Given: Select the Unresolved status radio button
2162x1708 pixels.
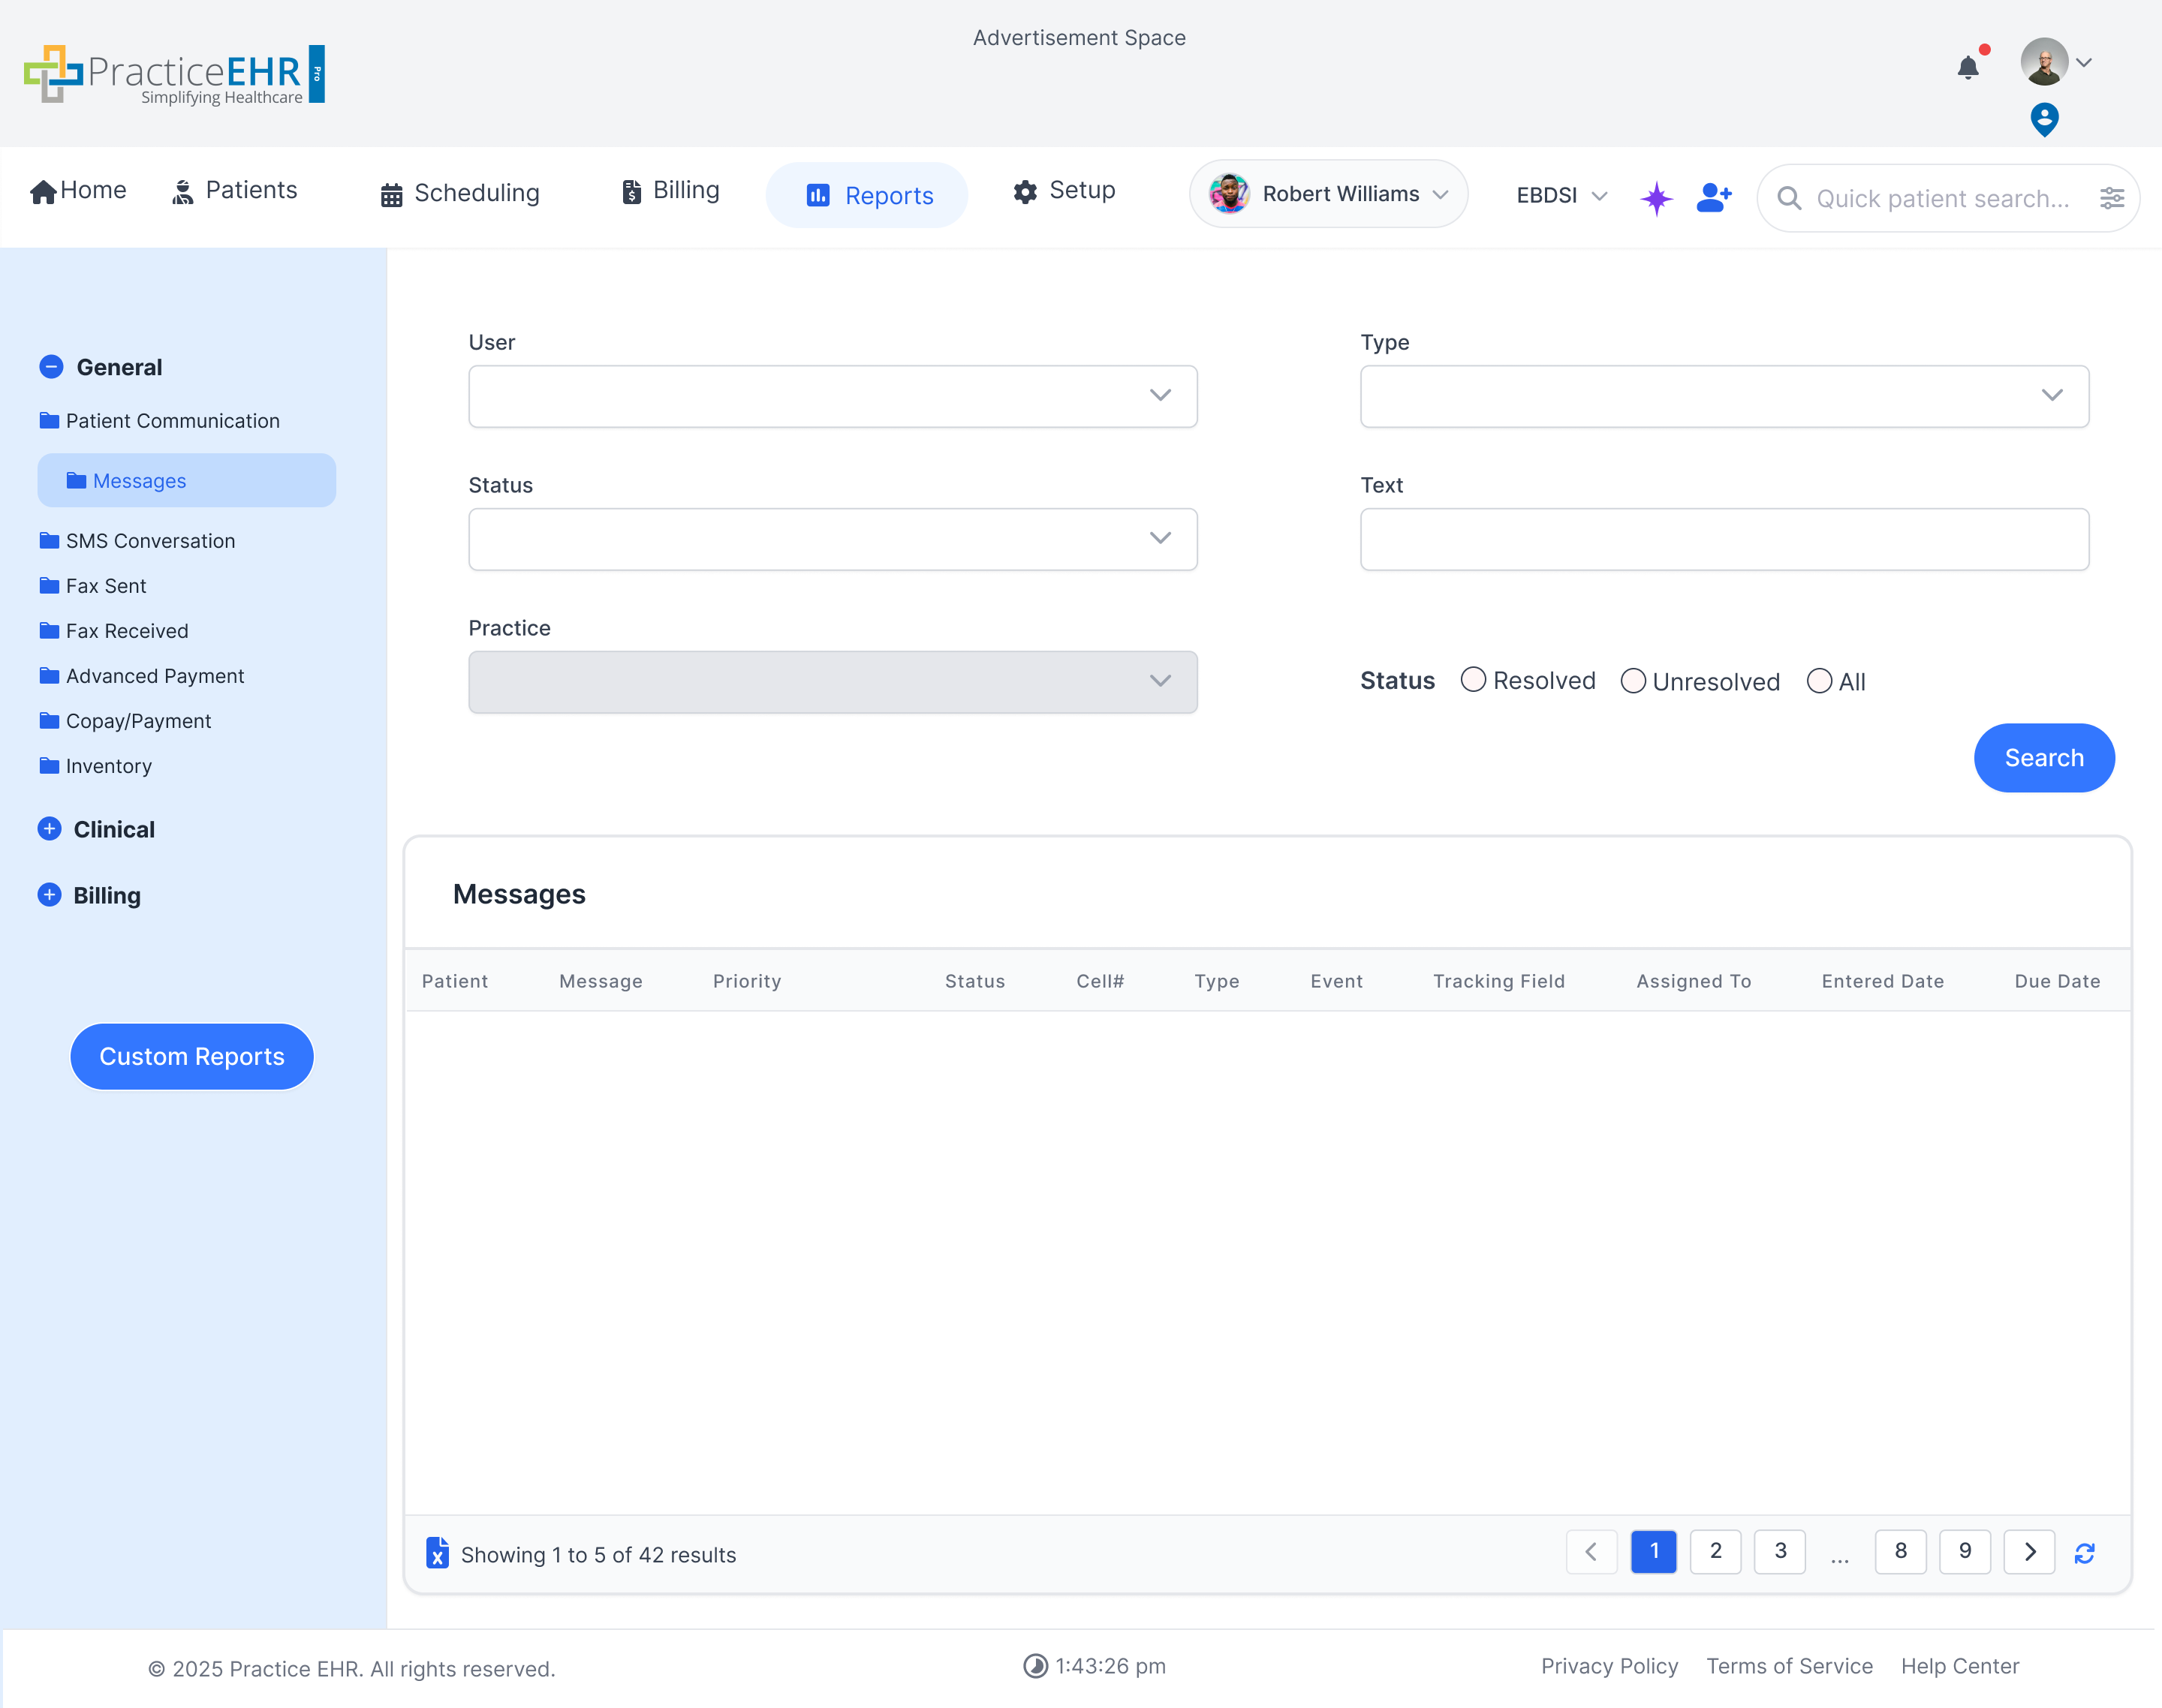Looking at the screenshot, I should pyautogui.click(x=1633, y=681).
